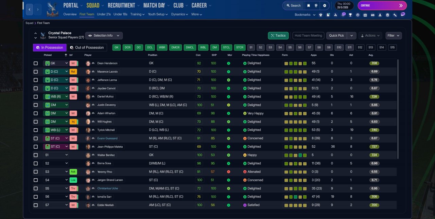Tick the checkbox for Dean Henderson
Image resolution: width=435 pixels, height=219 pixels.
(x=36, y=63)
